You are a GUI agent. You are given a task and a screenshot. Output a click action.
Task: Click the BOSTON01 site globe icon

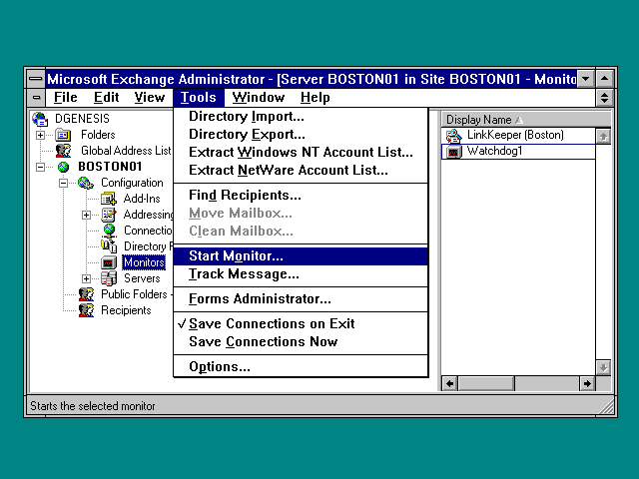pyautogui.click(x=63, y=167)
